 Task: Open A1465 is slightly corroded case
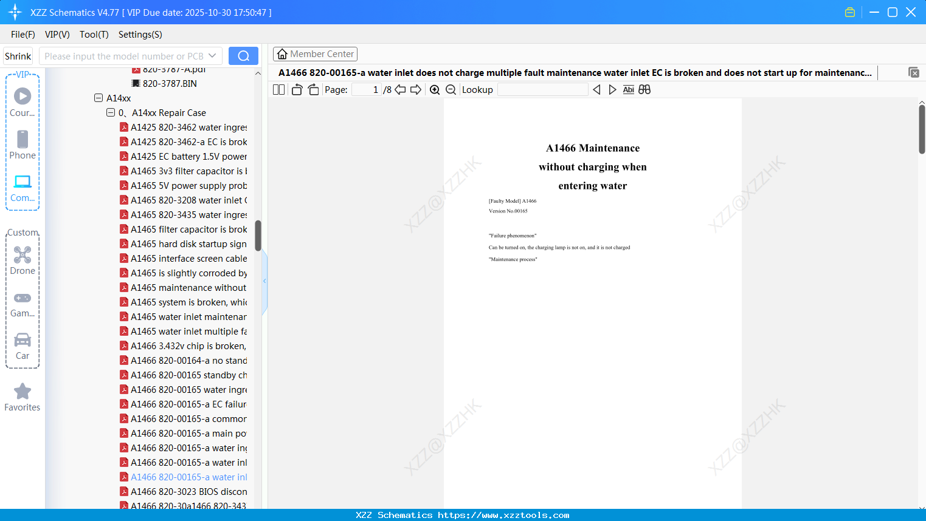click(184, 273)
